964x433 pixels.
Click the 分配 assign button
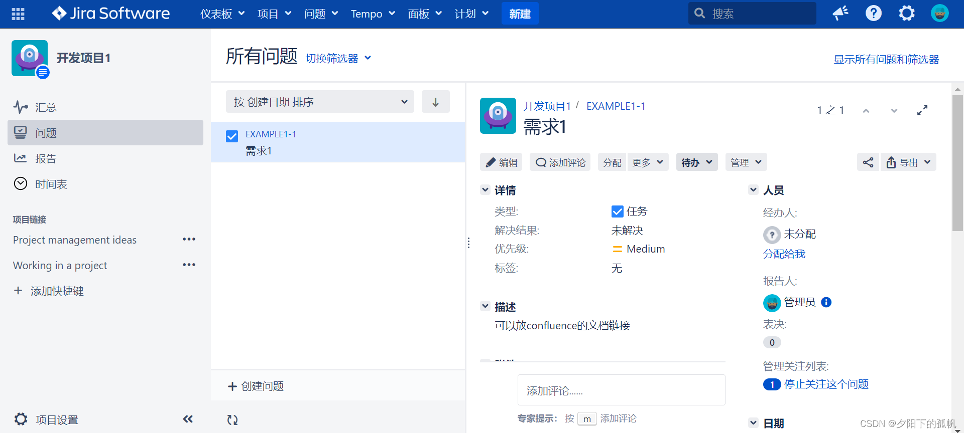coord(612,162)
